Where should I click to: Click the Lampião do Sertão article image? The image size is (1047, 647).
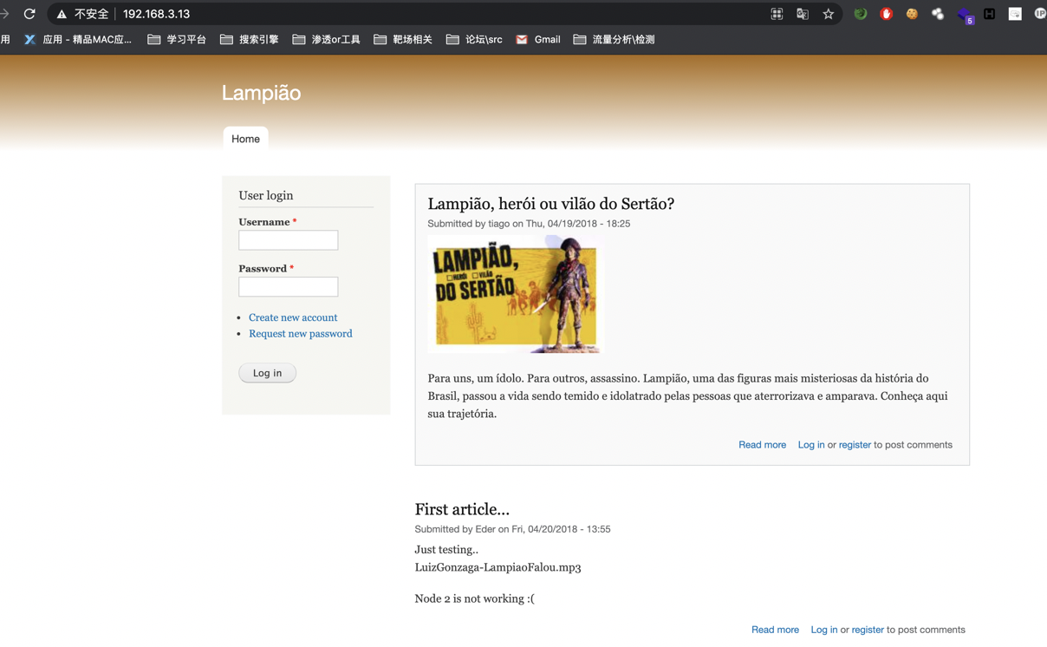[x=515, y=294]
